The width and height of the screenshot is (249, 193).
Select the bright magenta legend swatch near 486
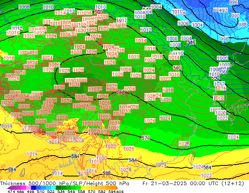point(24,188)
